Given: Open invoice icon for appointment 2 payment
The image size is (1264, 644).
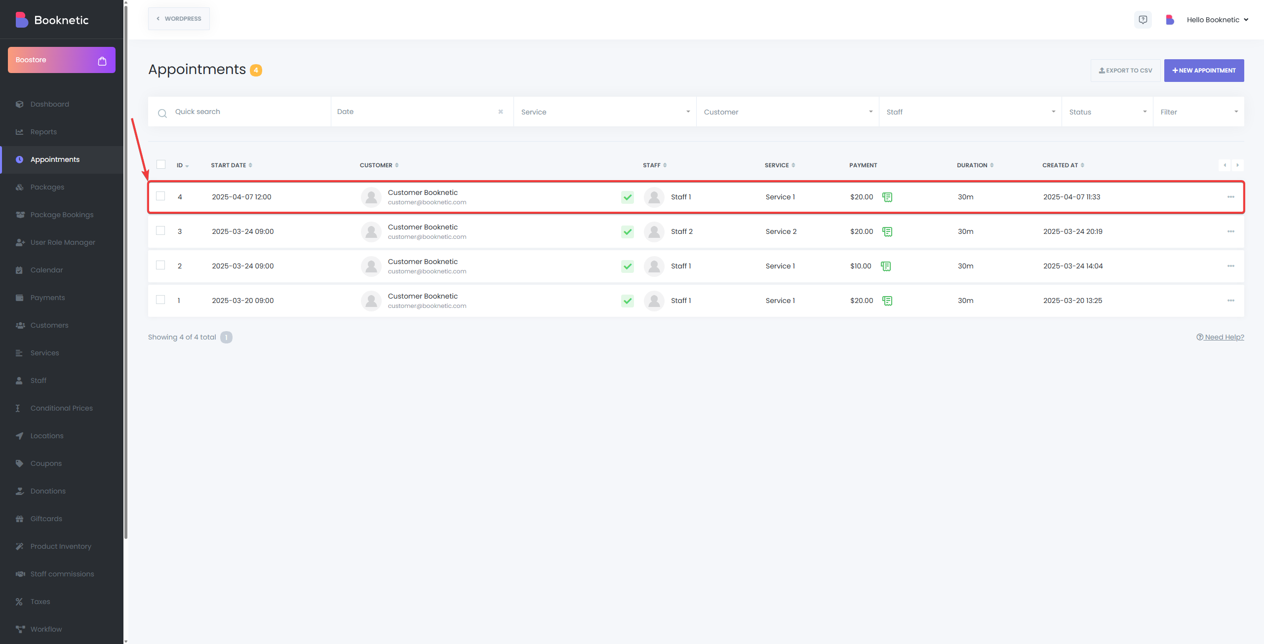Looking at the screenshot, I should tap(886, 266).
